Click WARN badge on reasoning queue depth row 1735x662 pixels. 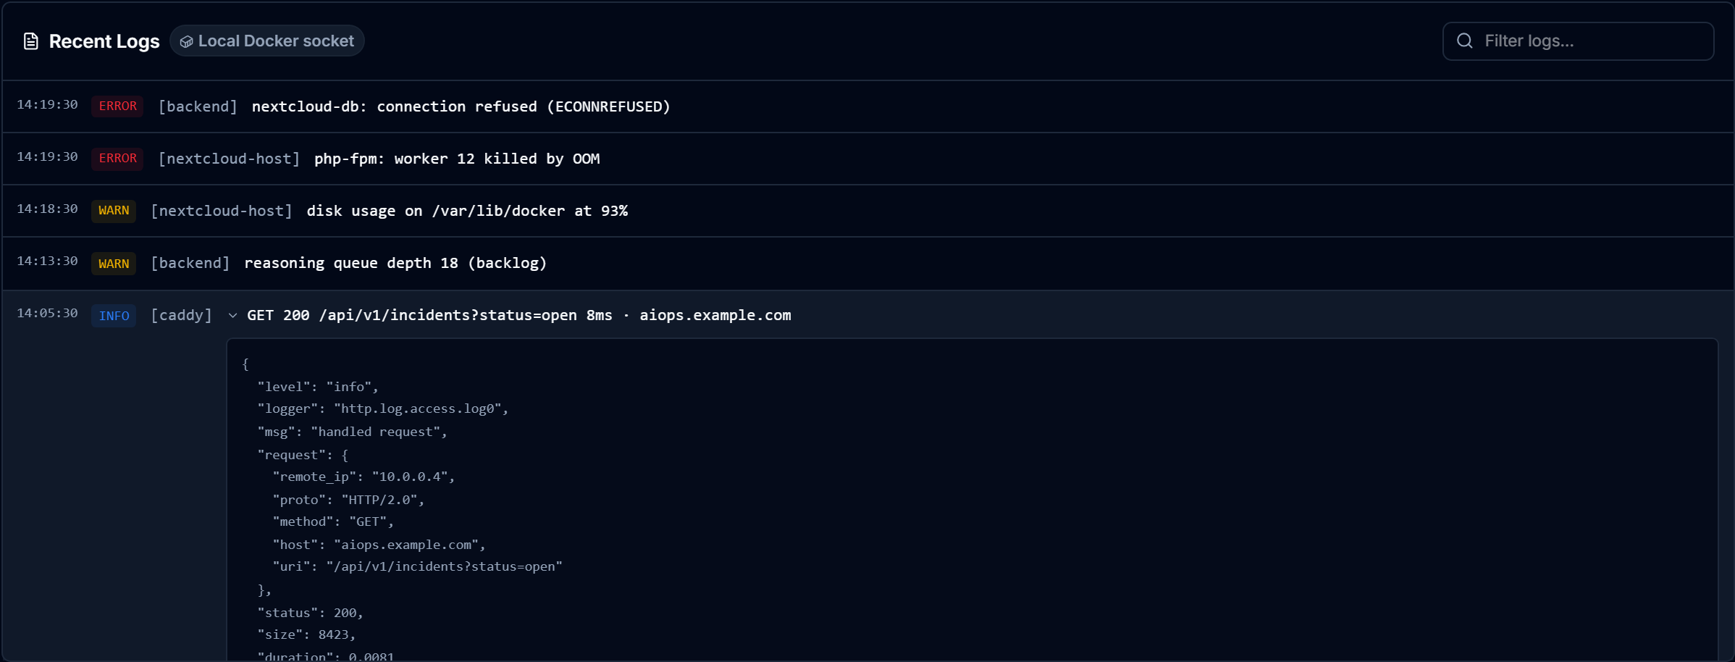[114, 264]
